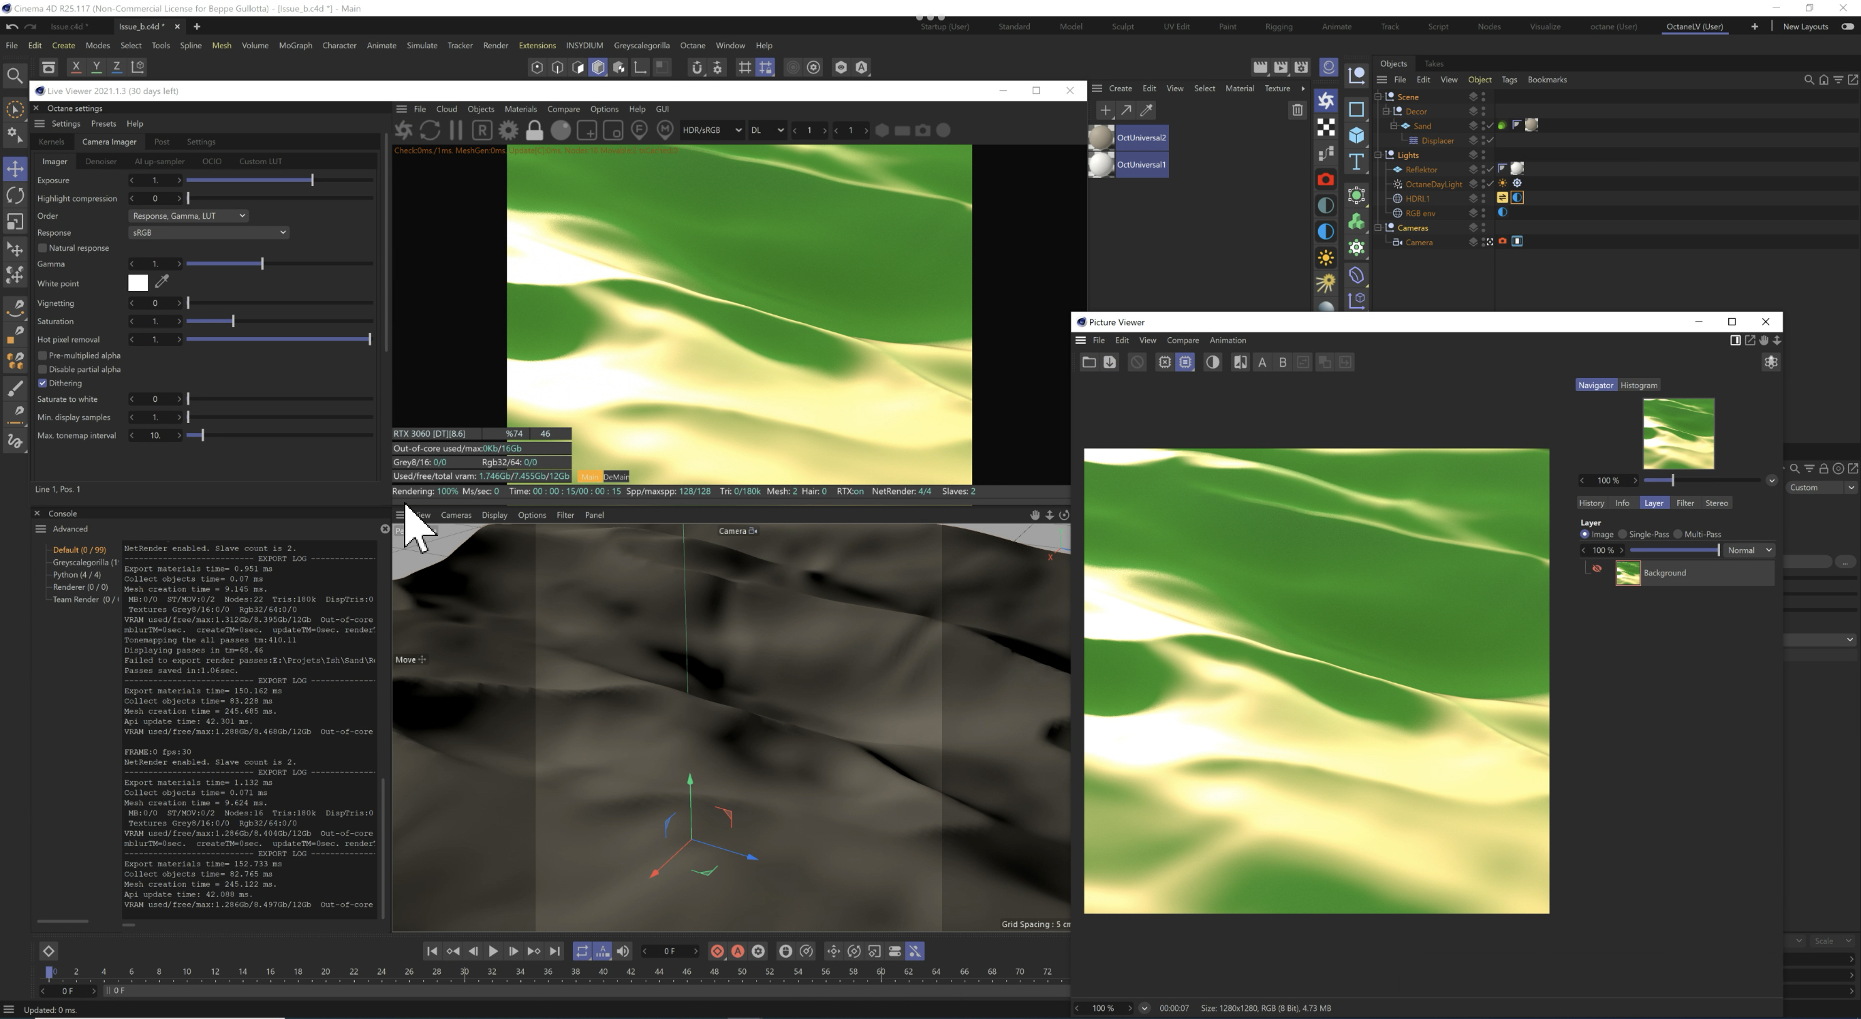Select the Multi-Pass radio button
1861x1019 pixels.
[1678, 535]
